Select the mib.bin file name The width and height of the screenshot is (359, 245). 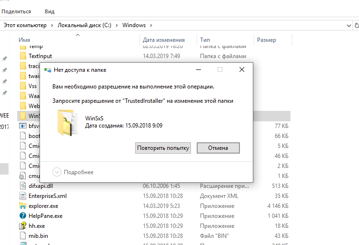pyautogui.click(x=38, y=235)
